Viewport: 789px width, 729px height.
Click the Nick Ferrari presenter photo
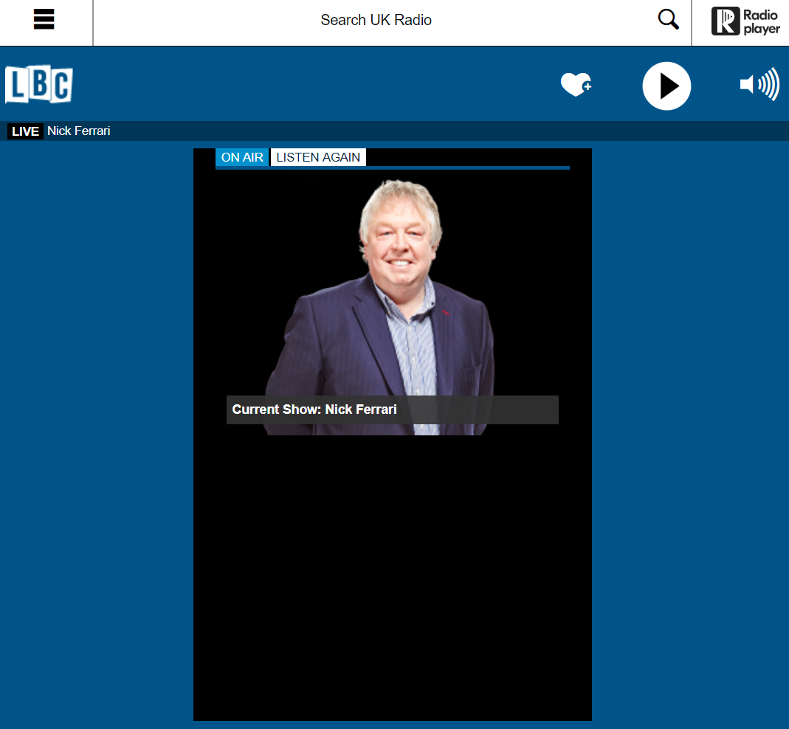(391, 295)
